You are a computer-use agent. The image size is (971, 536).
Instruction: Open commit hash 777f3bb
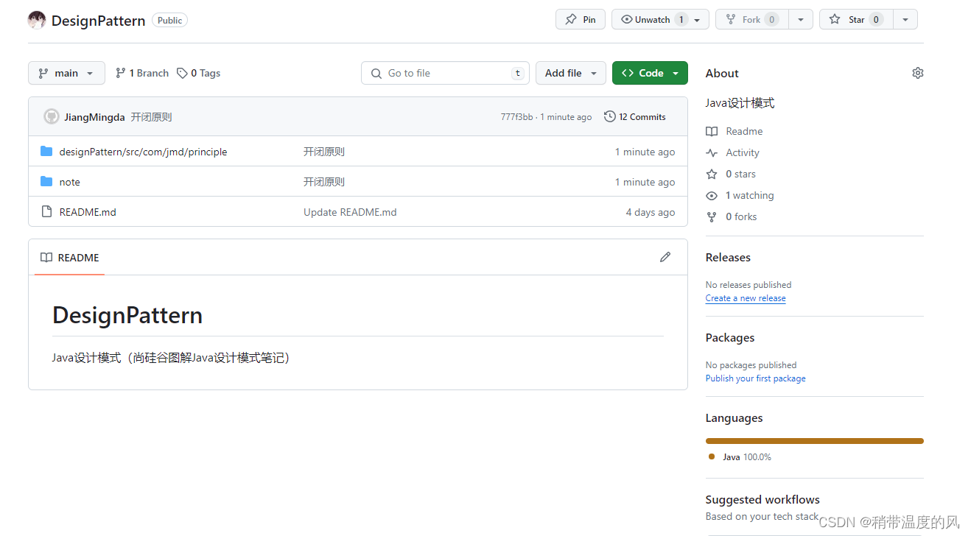(x=516, y=117)
